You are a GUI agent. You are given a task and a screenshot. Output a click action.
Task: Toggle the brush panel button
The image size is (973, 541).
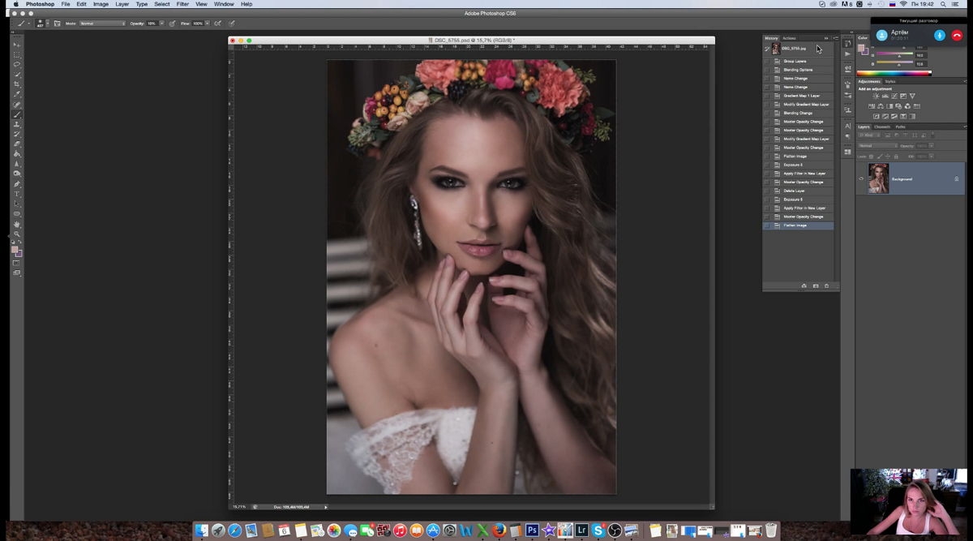[58, 24]
